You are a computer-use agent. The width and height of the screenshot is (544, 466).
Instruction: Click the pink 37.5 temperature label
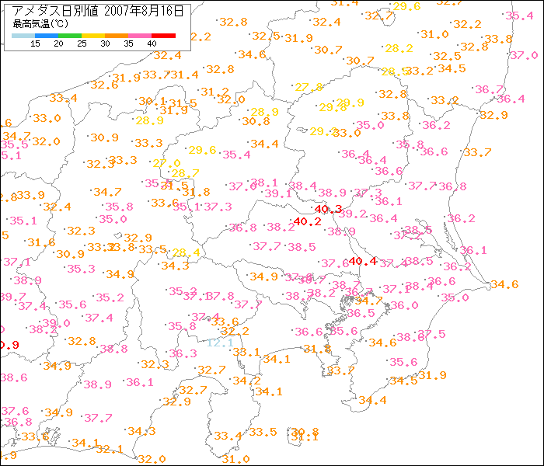pos(432,334)
